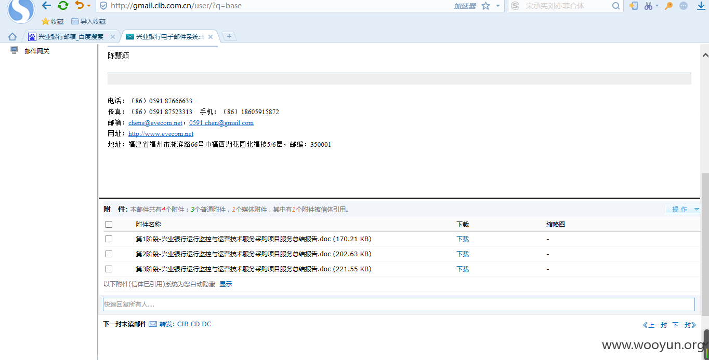Viewport: 709px width, 360px height.
Task: Click the magnifier search icon
Action: pyautogui.click(x=616, y=6)
